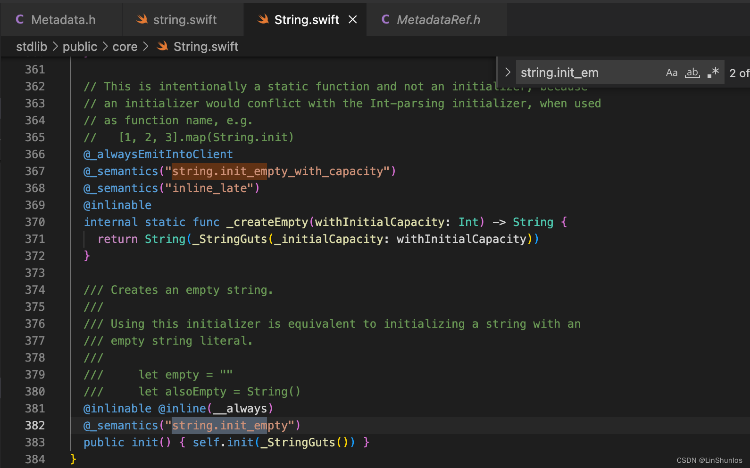Click line number 382
This screenshot has height=468, width=750.
[x=35, y=426]
